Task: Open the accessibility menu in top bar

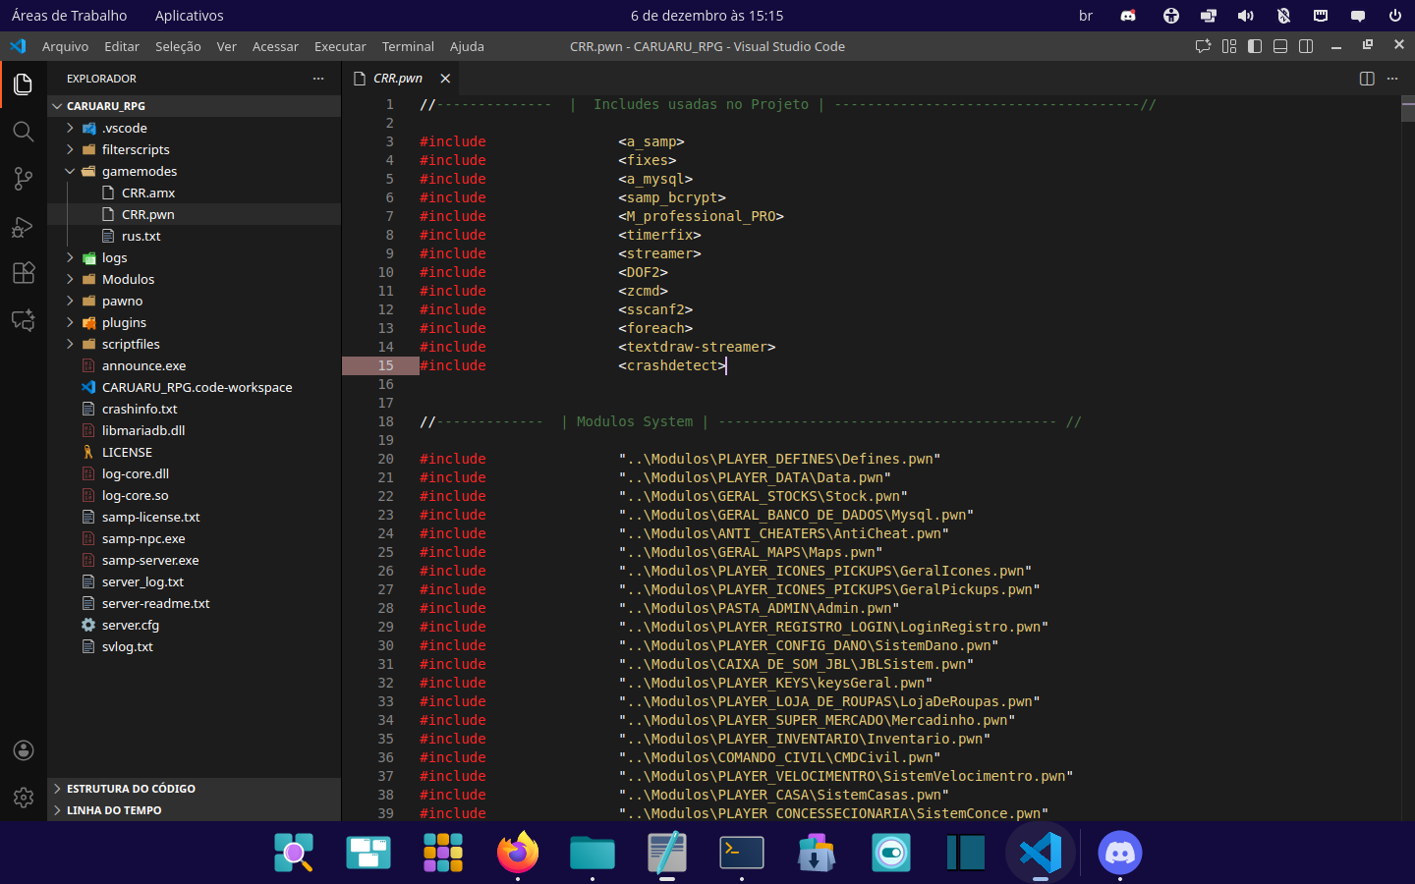Action: pos(1170,16)
